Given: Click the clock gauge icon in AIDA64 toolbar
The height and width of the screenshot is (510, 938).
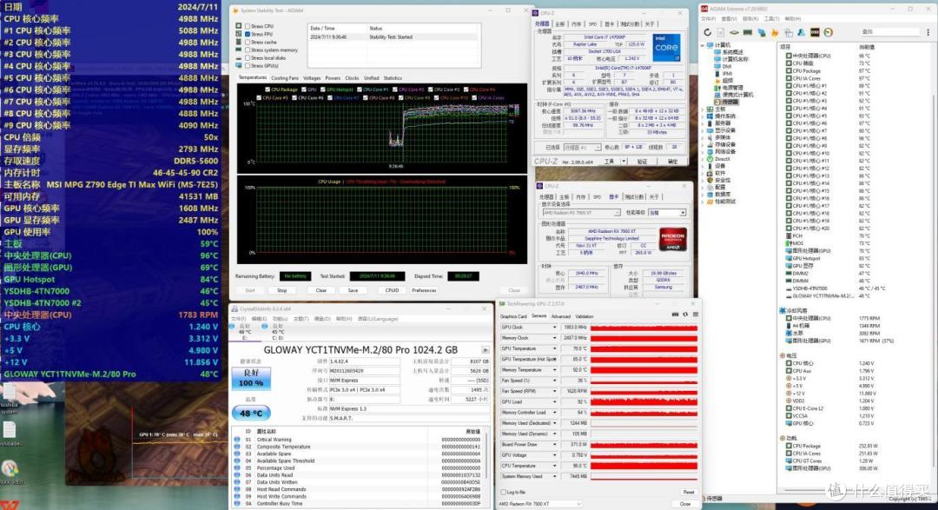Looking at the screenshot, I should click(x=828, y=32).
